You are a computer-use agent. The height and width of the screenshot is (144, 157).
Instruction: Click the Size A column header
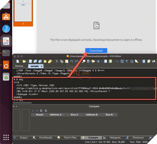tap(74, 115)
